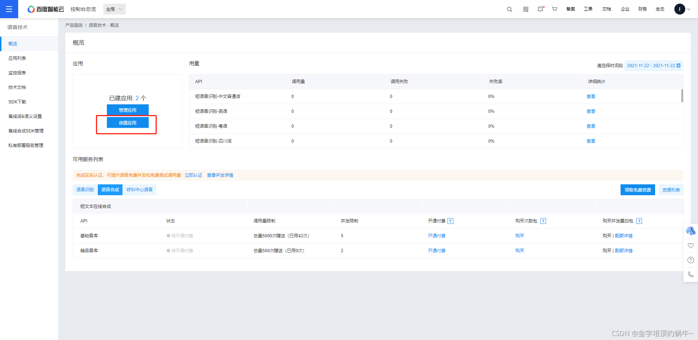This screenshot has height=340, width=698.
Task: Click the 领取免费资源 button
Action: click(638, 190)
